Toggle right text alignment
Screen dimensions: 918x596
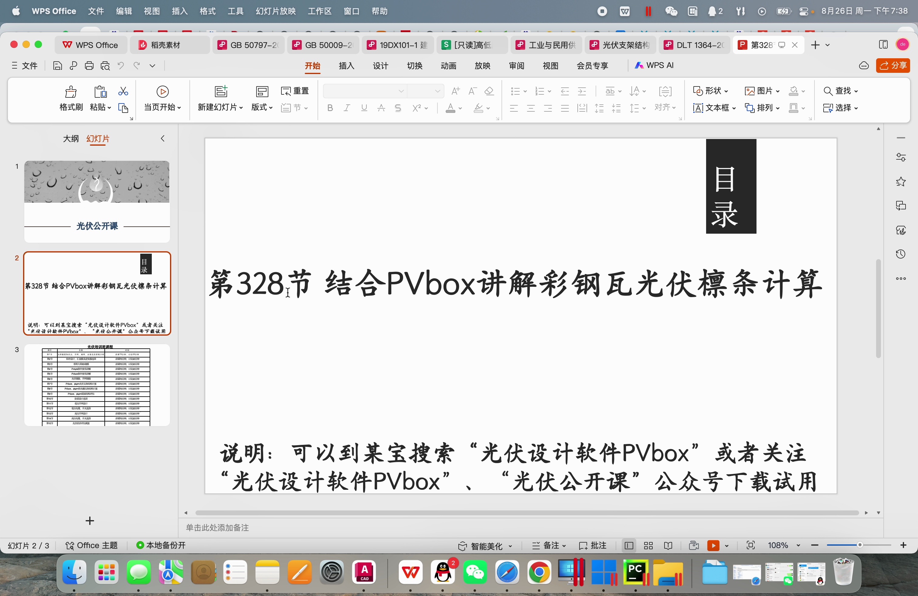(x=548, y=108)
